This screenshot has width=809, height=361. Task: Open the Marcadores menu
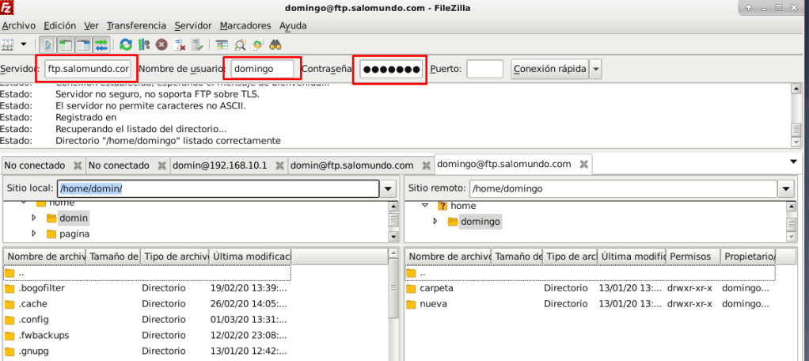point(245,25)
